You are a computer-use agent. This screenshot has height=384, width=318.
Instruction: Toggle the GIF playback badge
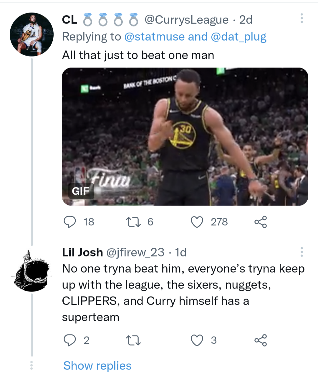[x=80, y=191]
